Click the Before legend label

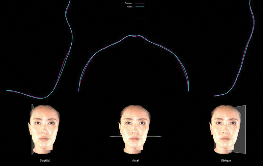pos(129,3)
